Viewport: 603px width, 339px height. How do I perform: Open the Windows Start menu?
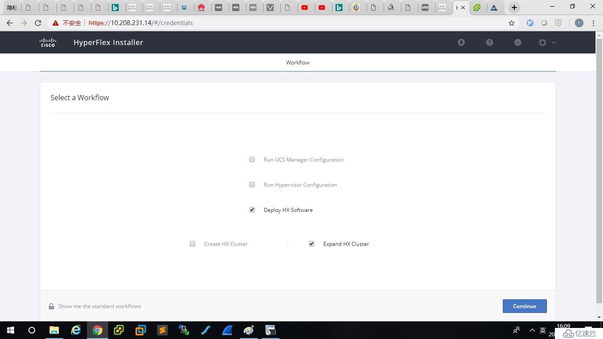(11, 330)
